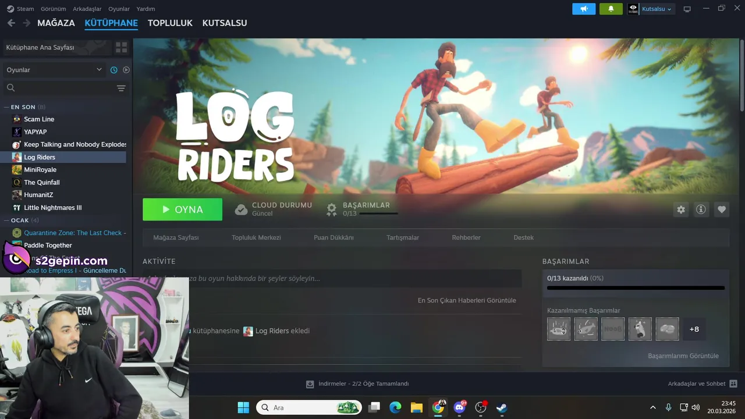Open the Yardım menu
This screenshot has width=745, height=419.
[x=146, y=9]
